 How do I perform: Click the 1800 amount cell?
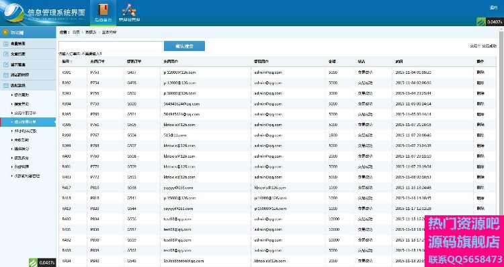tap(333, 135)
